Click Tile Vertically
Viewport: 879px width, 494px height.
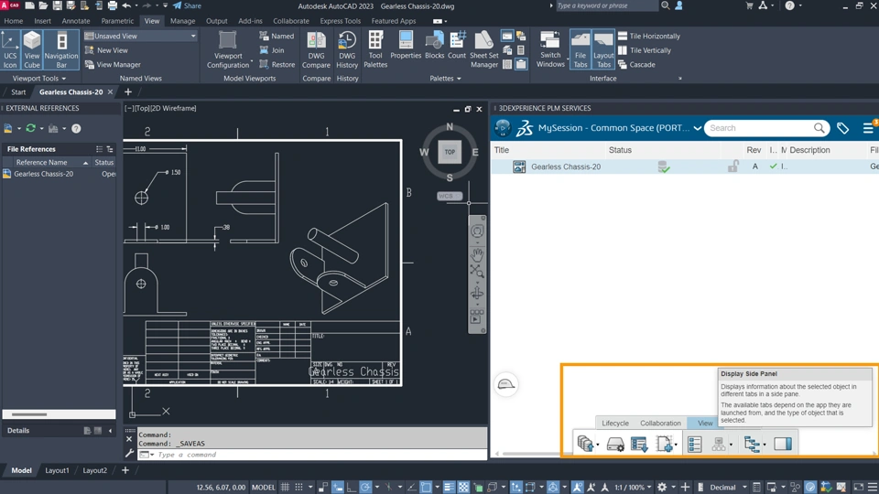pyautogui.click(x=644, y=50)
